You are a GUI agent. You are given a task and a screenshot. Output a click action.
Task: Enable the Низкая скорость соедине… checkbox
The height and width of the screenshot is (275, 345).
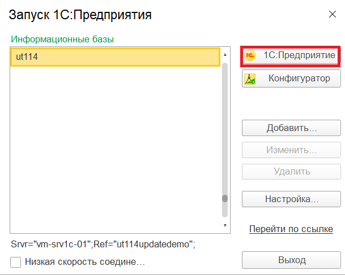coord(16,262)
